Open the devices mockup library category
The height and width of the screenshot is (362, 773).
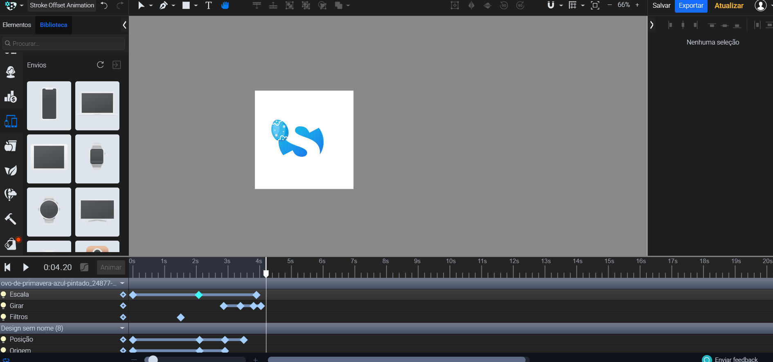[x=11, y=121]
